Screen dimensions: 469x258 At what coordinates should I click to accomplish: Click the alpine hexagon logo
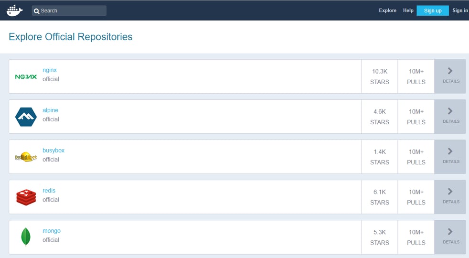point(26,117)
